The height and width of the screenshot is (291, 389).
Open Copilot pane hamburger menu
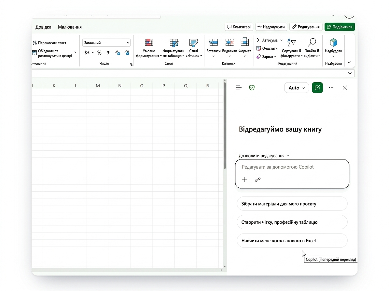click(x=239, y=88)
